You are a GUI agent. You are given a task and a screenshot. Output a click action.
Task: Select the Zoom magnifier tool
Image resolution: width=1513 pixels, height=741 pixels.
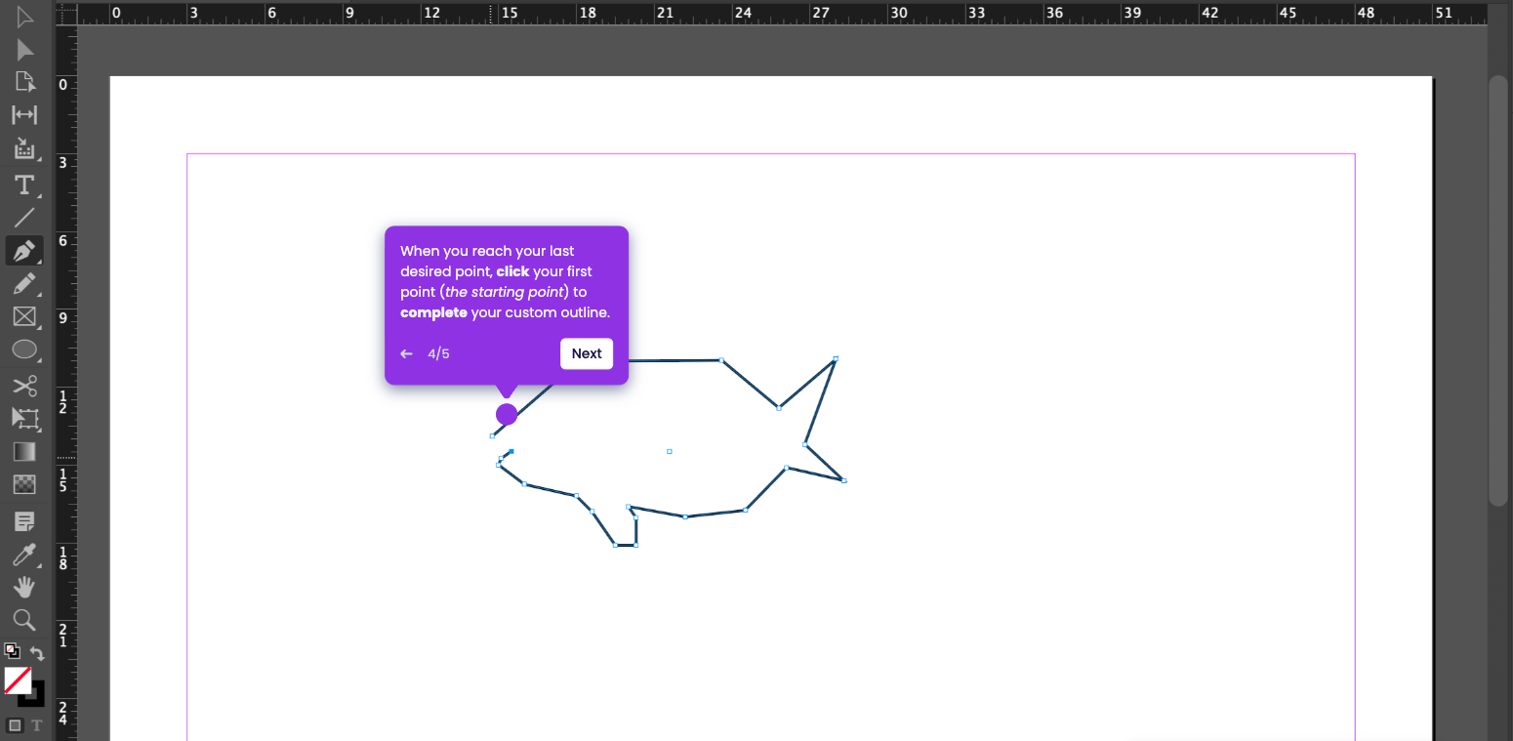click(x=24, y=620)
